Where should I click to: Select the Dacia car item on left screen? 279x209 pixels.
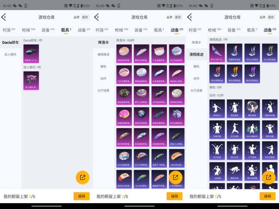(x=31, y=54)
